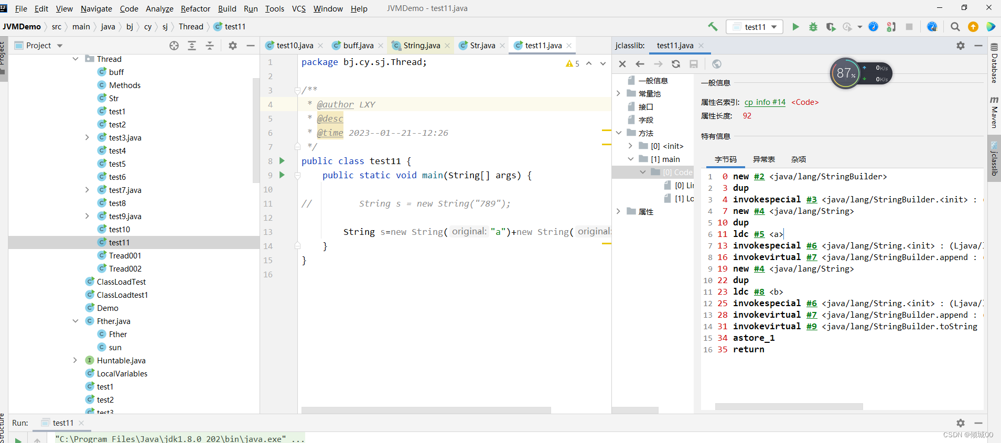
Task: Switch to 异常表 tab
Action: (764, 159)
